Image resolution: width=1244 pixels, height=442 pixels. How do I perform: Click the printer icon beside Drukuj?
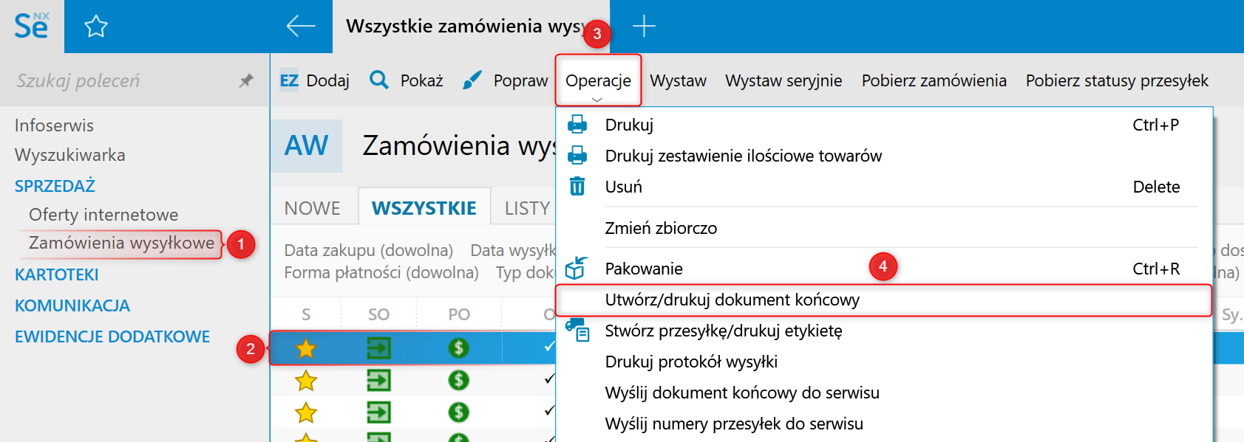point(577,125)
